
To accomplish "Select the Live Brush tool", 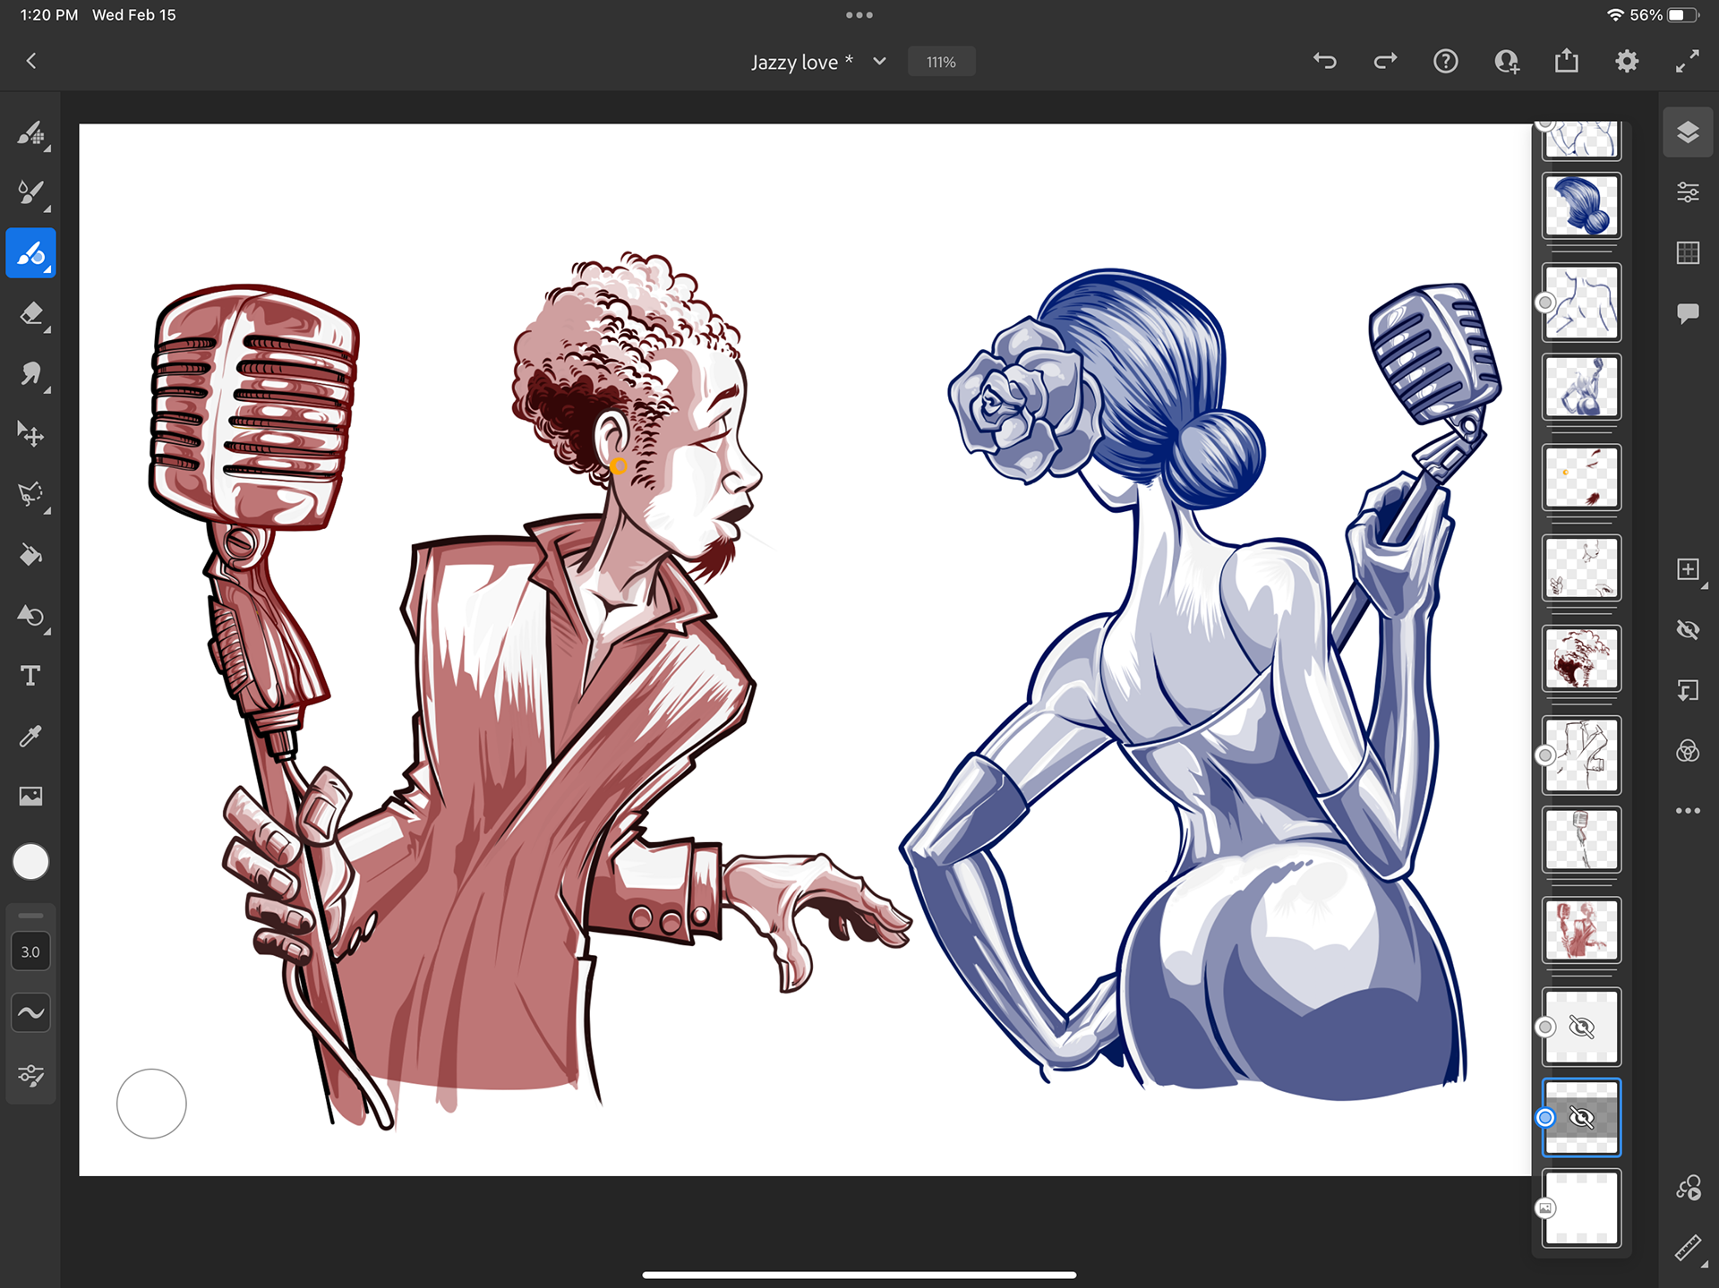I will [31, 192].
